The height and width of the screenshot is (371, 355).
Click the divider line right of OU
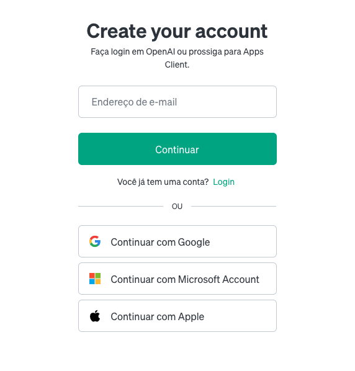pyautogui.click(x=233, y=207)
